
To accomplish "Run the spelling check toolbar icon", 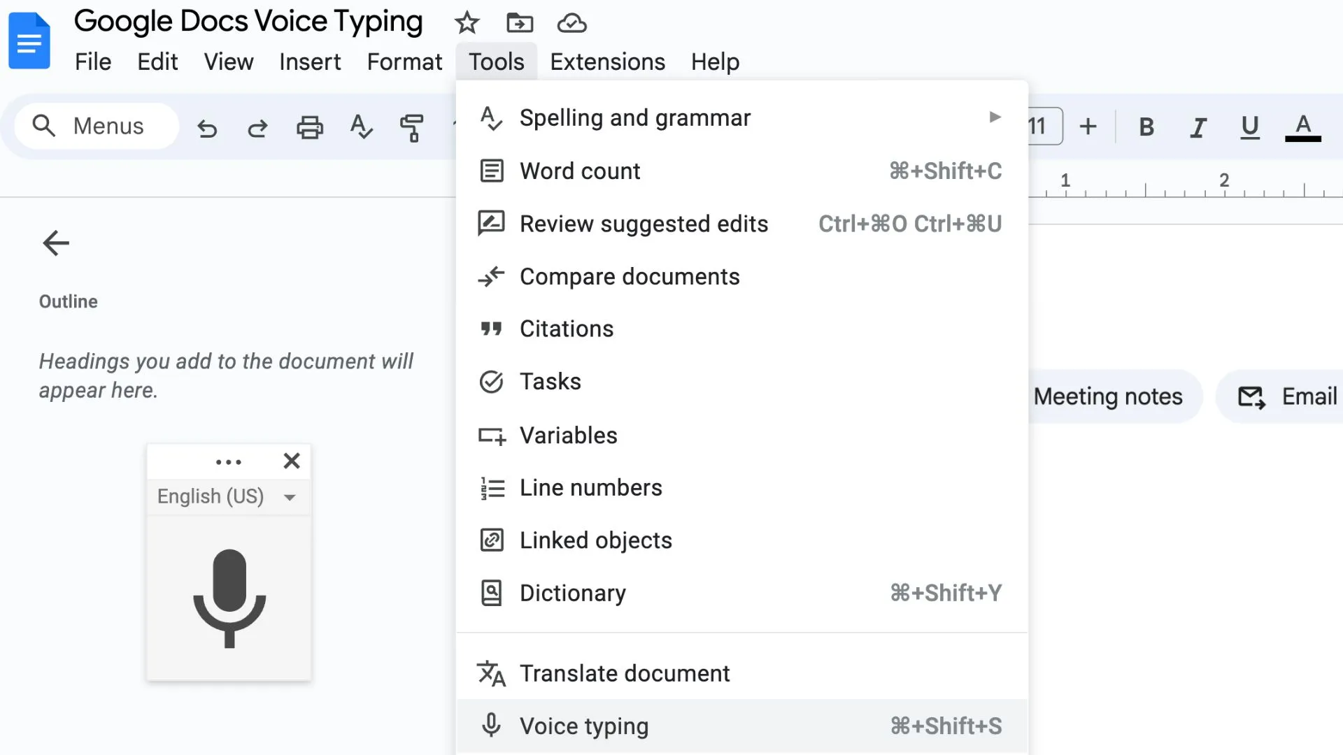I will pos(361,127).
